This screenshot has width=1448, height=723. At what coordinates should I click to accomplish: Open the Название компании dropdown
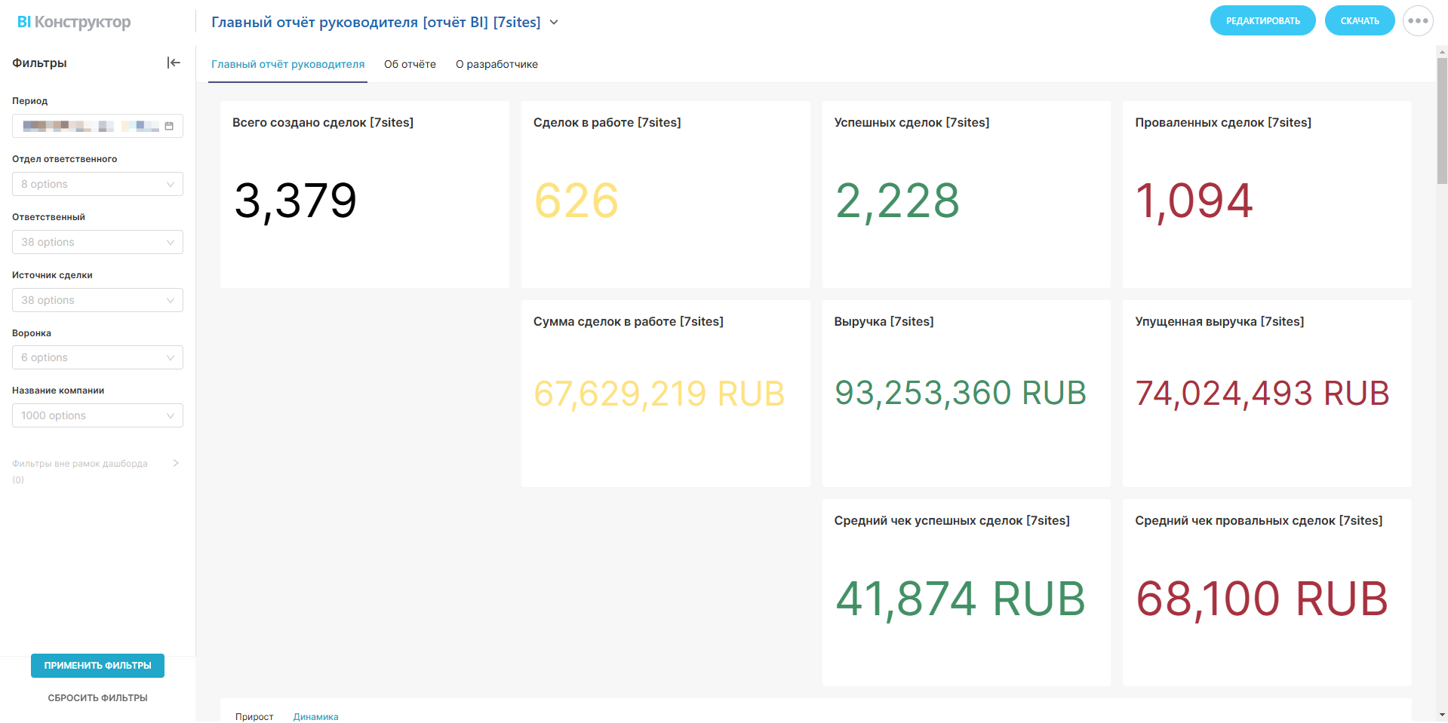click(97, 415)
